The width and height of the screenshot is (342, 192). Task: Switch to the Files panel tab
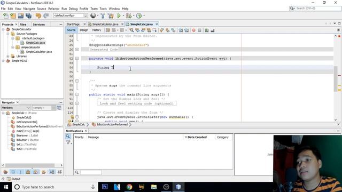23,25
